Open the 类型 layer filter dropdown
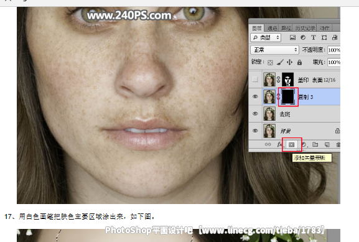 pyautogui.click(x=266, y=37)
